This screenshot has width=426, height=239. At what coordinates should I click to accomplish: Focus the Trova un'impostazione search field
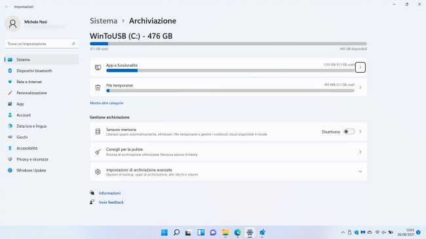pyautogui.click(x=41, y=44)
